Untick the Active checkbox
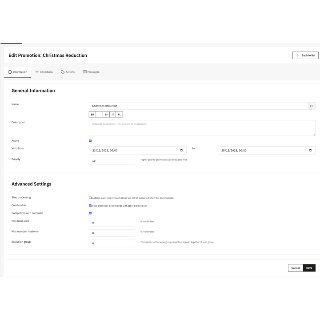 tap(90, 141)
